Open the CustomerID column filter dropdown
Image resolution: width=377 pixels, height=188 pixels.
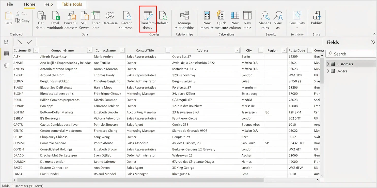tap(36, 50)
